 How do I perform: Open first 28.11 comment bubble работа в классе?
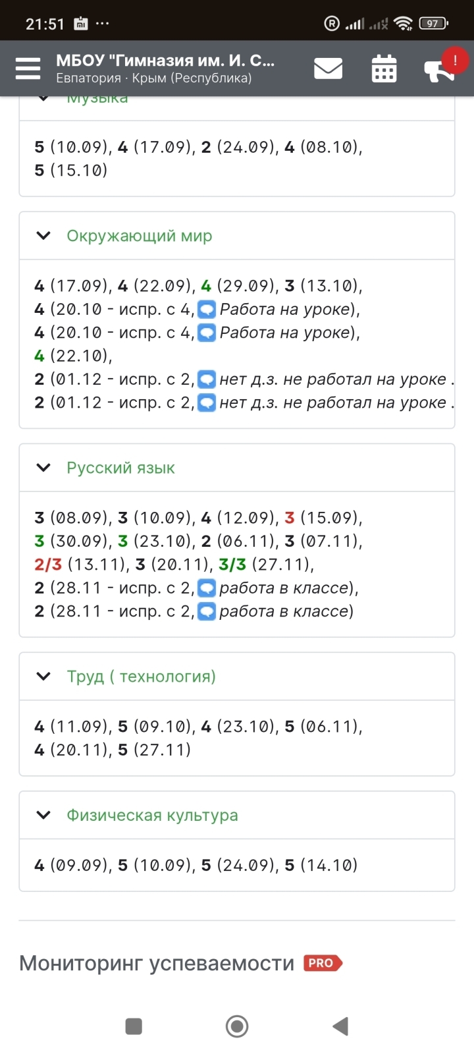[207, 588]
